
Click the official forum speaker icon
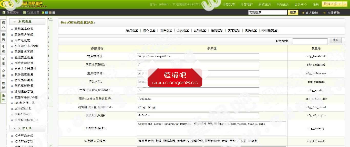(303, 13)
